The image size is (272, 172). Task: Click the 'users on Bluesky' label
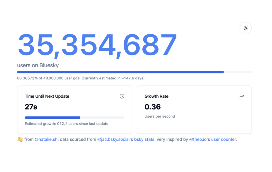(38, 65)
